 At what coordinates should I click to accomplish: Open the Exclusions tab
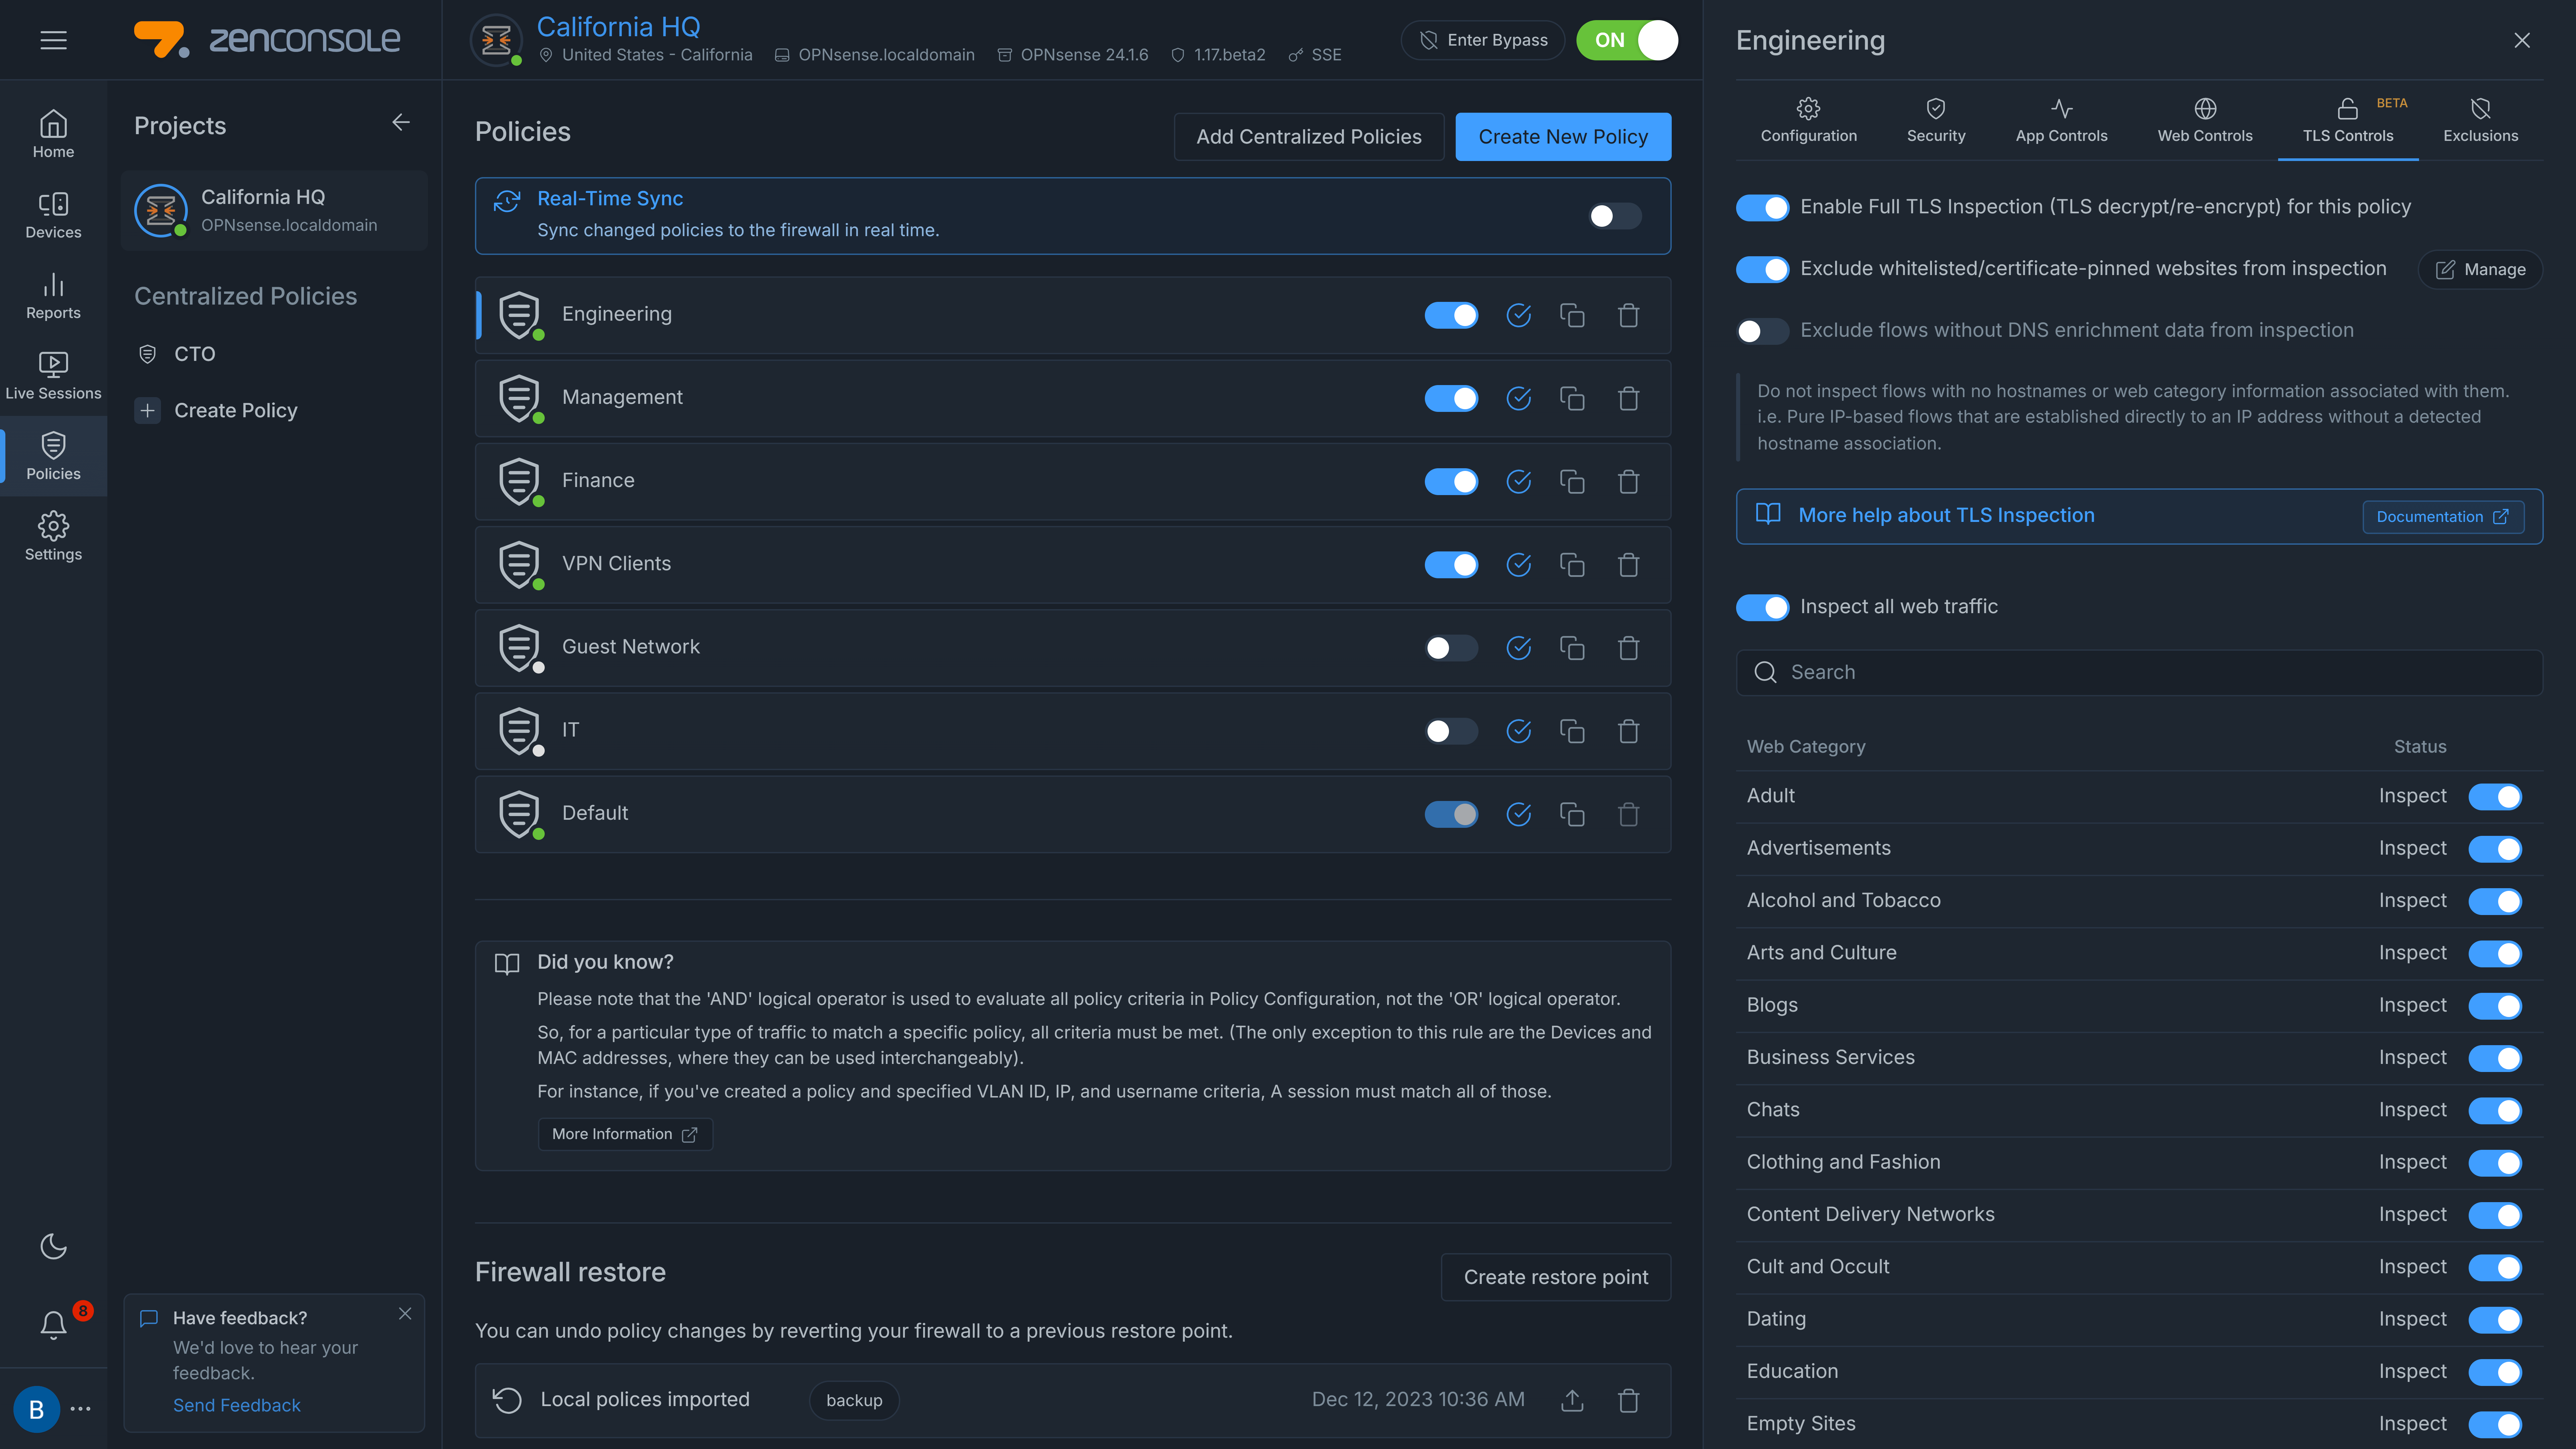[x=2480, y=120]
